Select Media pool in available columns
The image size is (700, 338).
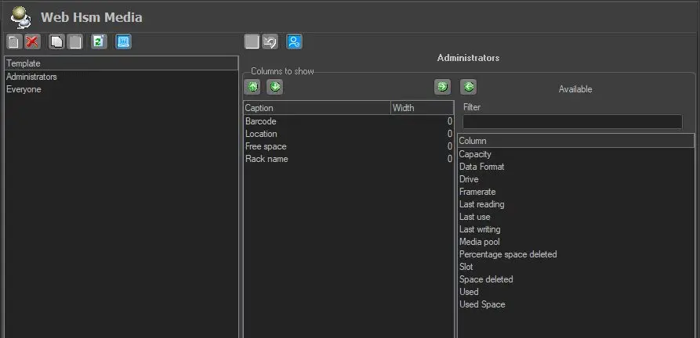pyautogui.click(x=479, y=242)
